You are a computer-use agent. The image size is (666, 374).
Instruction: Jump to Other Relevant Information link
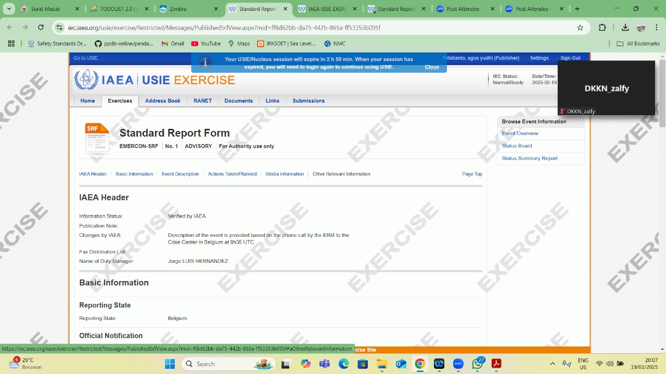[341, 174]
